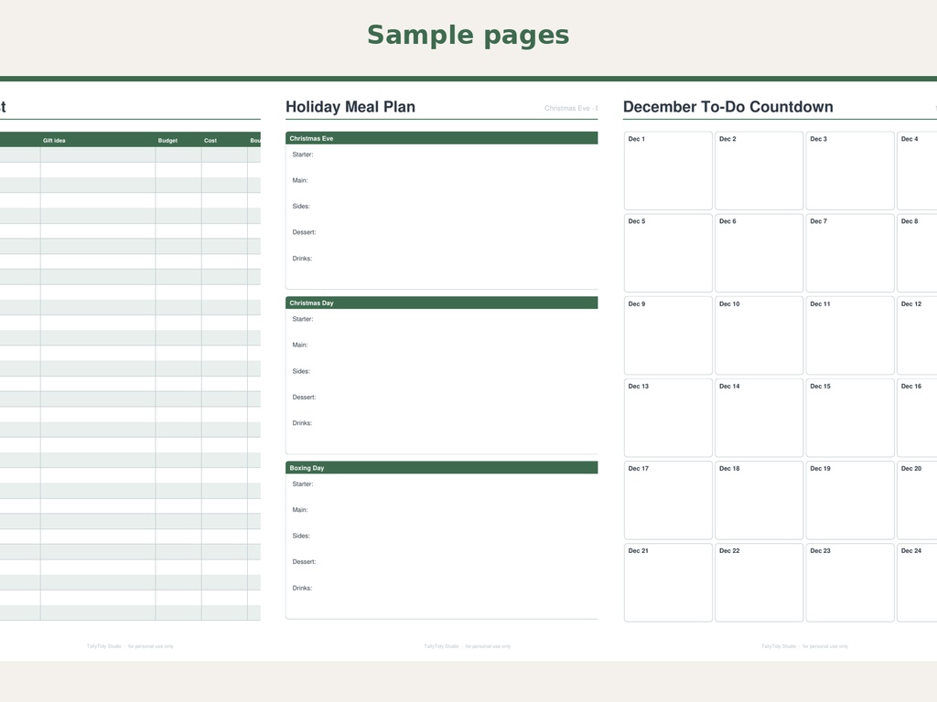937x702 pixels.
Task: Click the "Dec 2" countdown box
Action: tap(759, 171)
